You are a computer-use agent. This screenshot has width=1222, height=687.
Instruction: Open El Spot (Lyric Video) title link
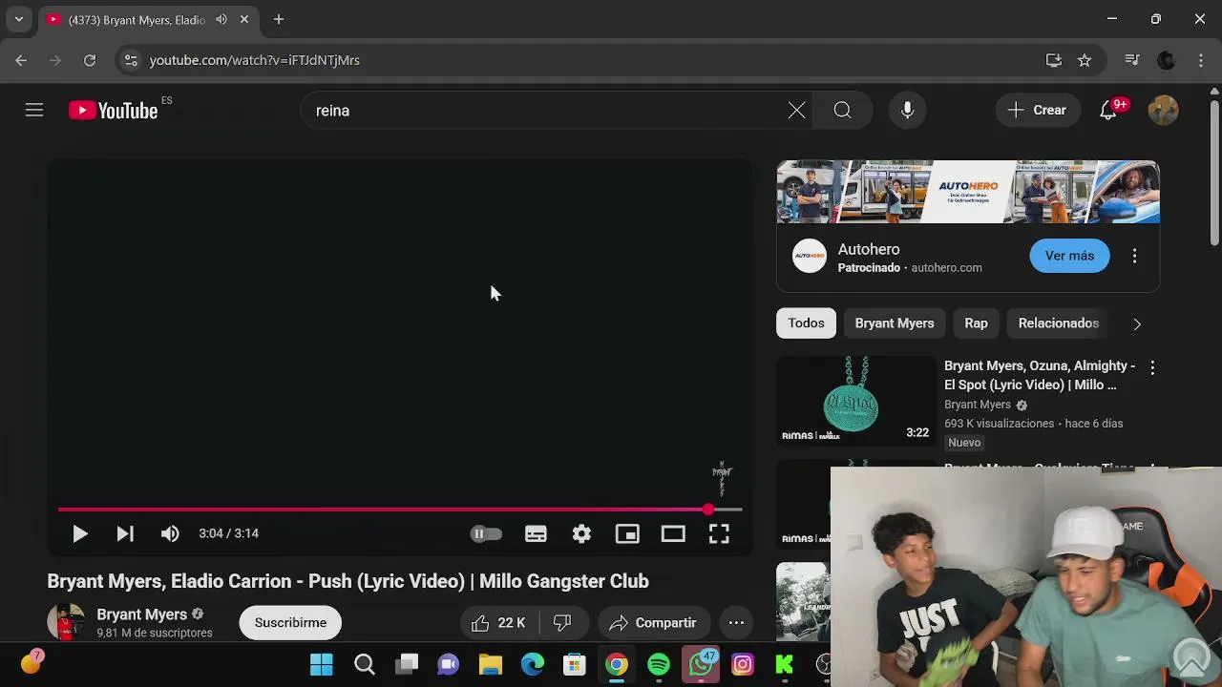[1040, 375]
